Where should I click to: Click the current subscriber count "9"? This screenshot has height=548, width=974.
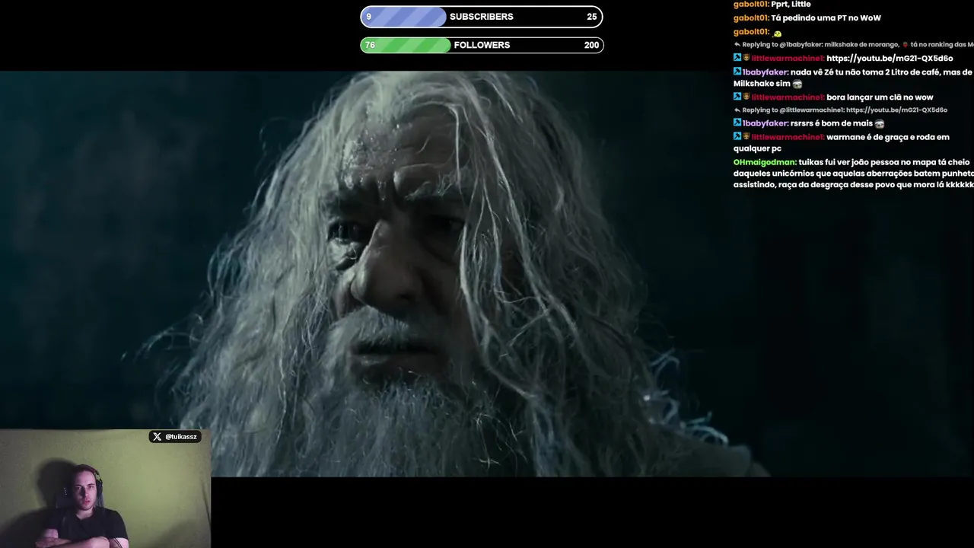coord(369,17)
